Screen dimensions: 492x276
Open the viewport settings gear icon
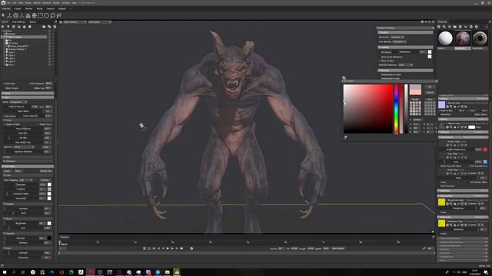tap(422, 22)
